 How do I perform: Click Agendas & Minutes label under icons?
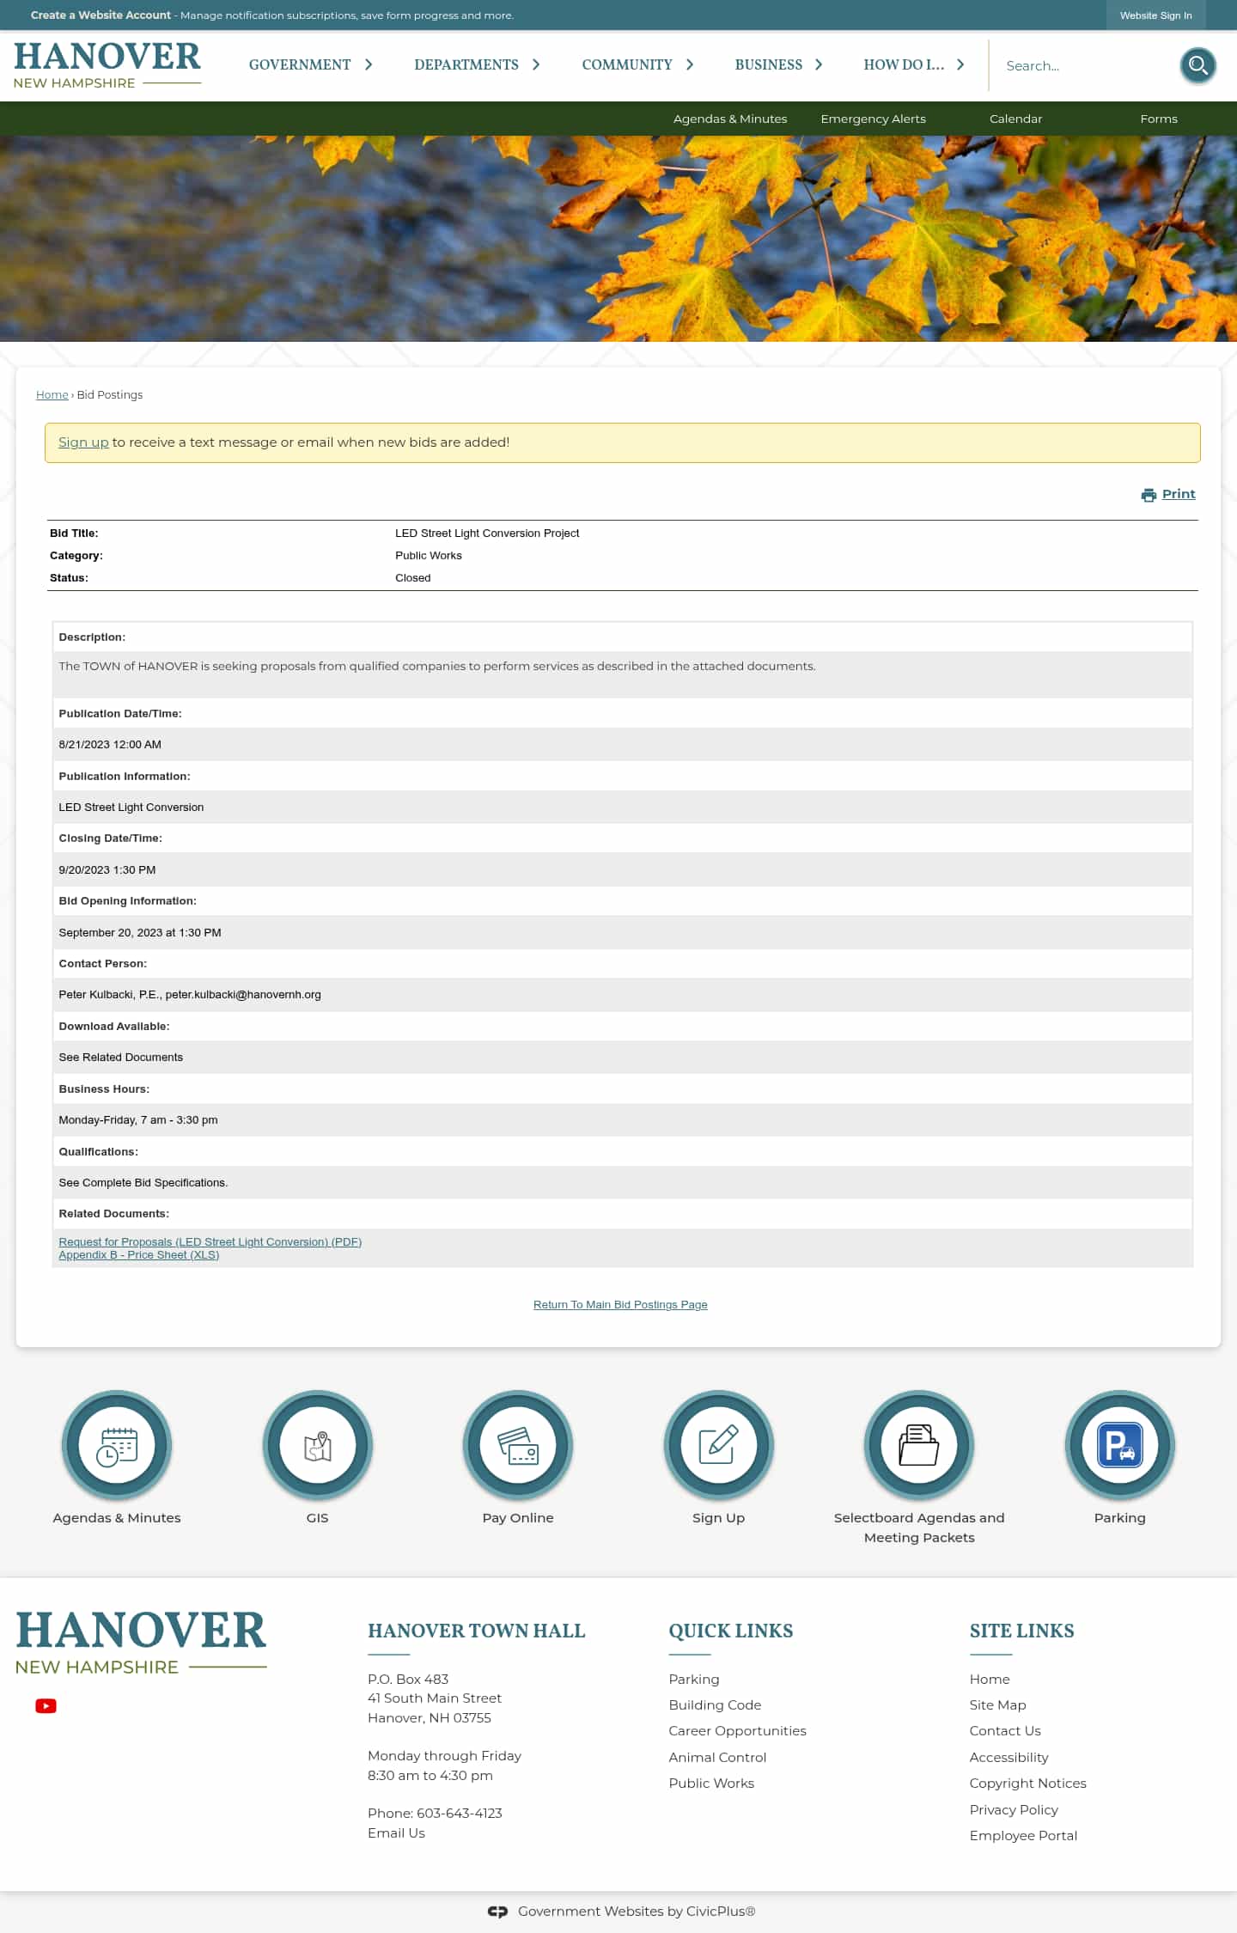tap(117, 1517)
